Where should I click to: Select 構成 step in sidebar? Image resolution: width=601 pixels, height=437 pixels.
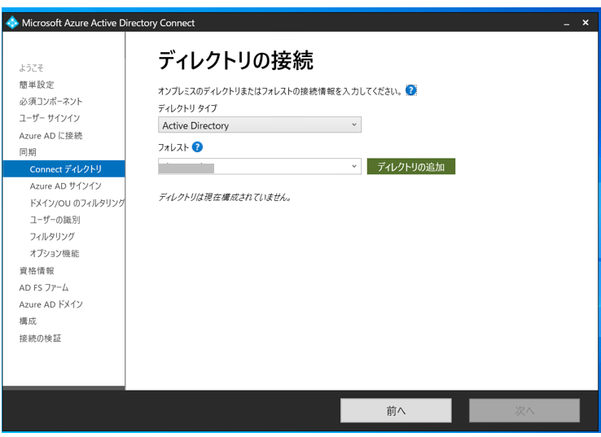click(28, 321)
